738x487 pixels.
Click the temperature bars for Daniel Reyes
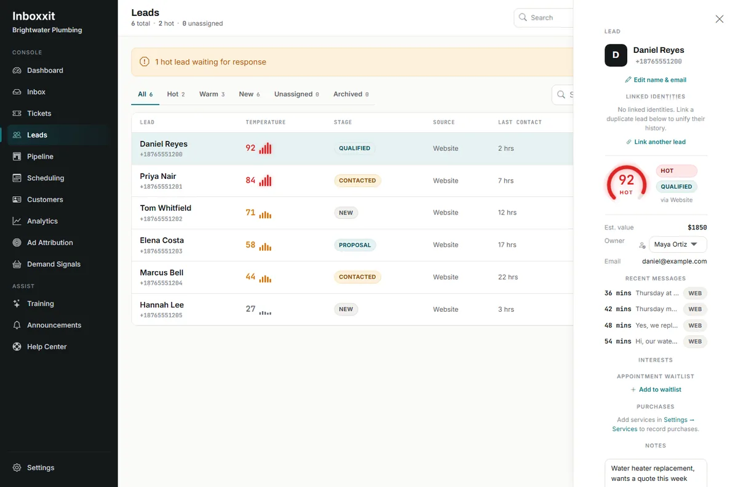pos(265,148)
